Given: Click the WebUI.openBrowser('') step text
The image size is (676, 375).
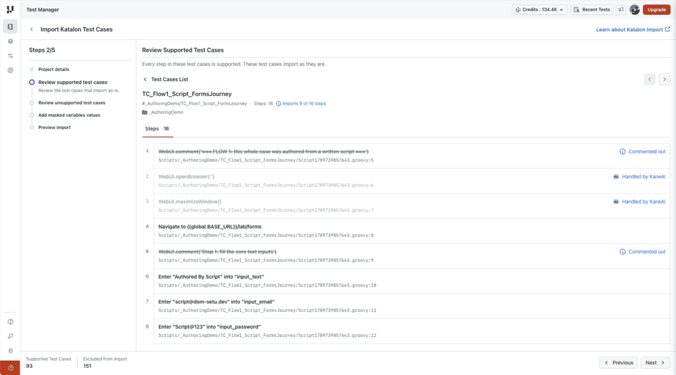Looking at the screenshot, I should coord(186,177).
